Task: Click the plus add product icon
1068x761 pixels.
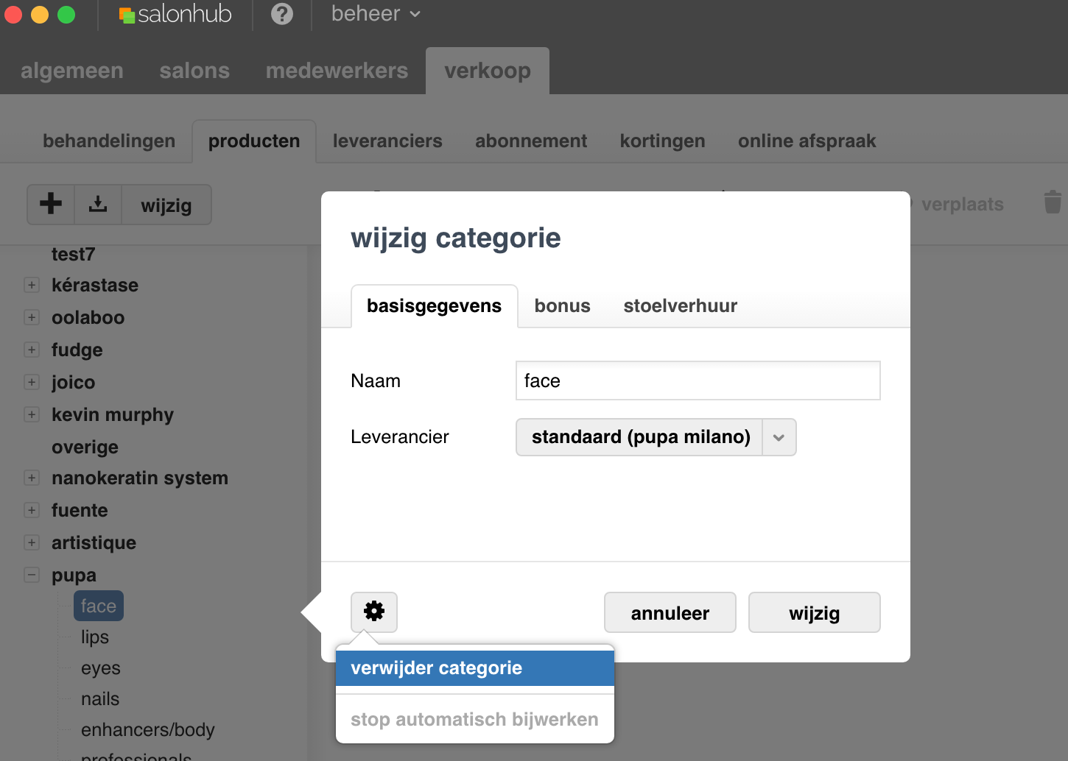Action: coord(51,204)
